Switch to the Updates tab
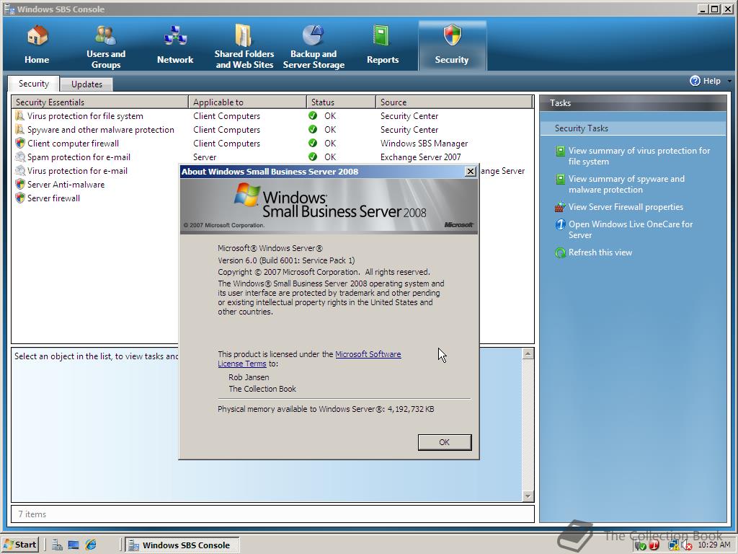 (86, 84)
